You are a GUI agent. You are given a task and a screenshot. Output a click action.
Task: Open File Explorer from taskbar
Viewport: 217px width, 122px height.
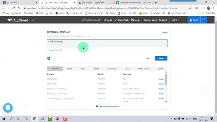26,119
